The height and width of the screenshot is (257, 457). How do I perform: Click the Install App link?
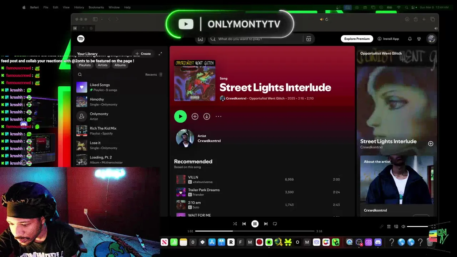tap(388, 39)
